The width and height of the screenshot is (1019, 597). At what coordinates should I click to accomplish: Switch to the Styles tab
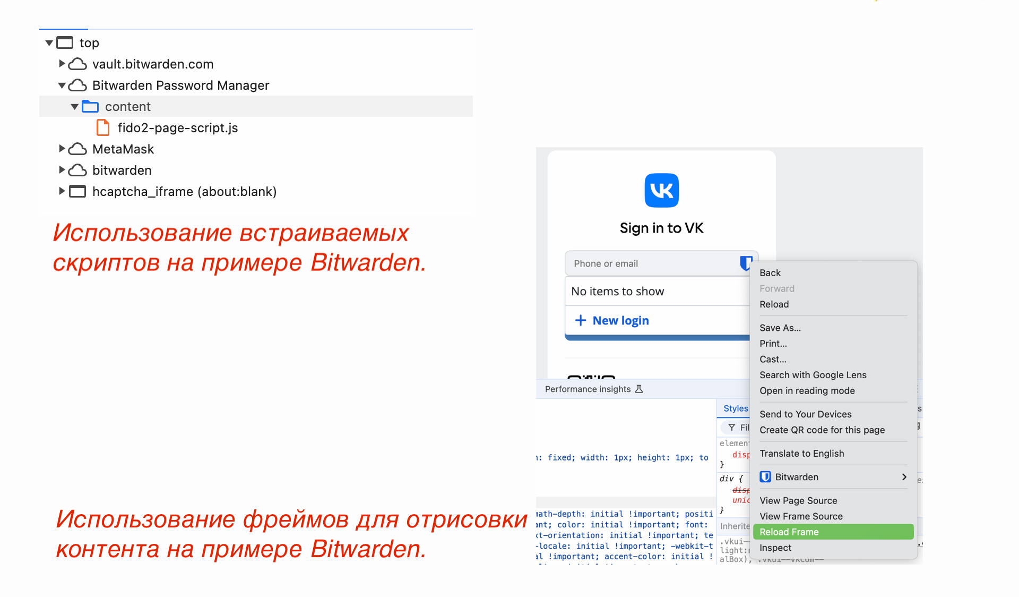(736, 408)
